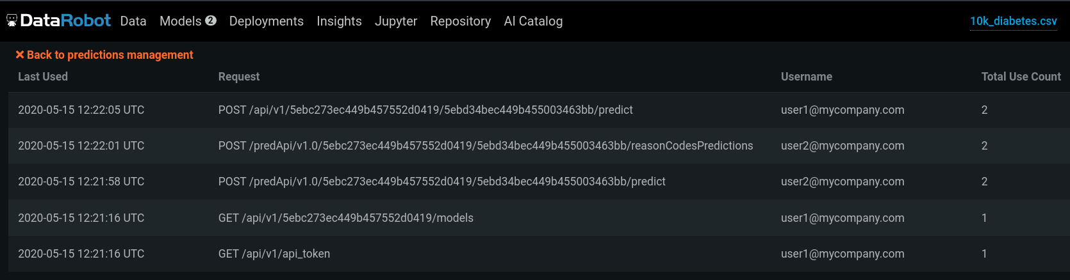Screen dimensions: 1070x280
Task: Click the X icon beside Back to predictions
Action: 20,55
